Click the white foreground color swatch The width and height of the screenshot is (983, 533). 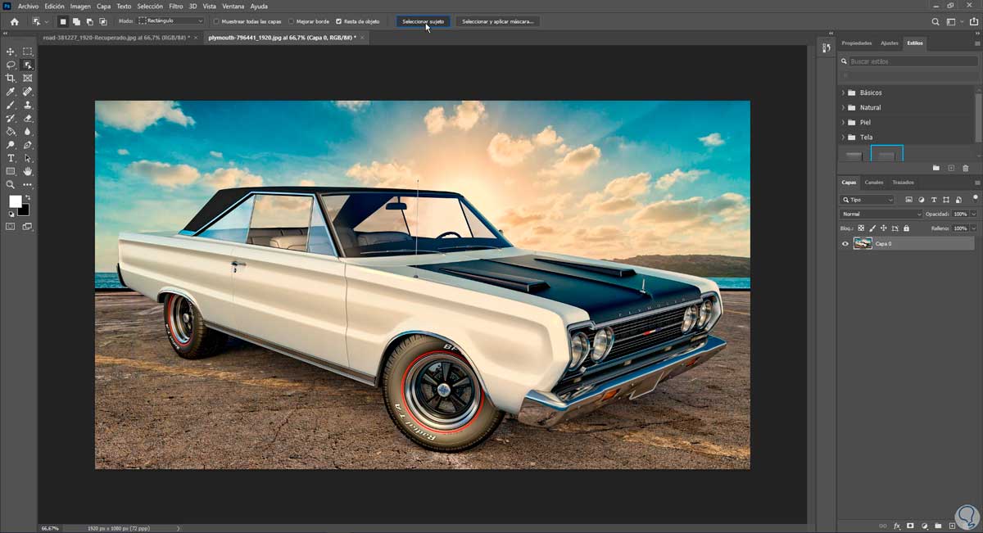[x=15, y=201]
